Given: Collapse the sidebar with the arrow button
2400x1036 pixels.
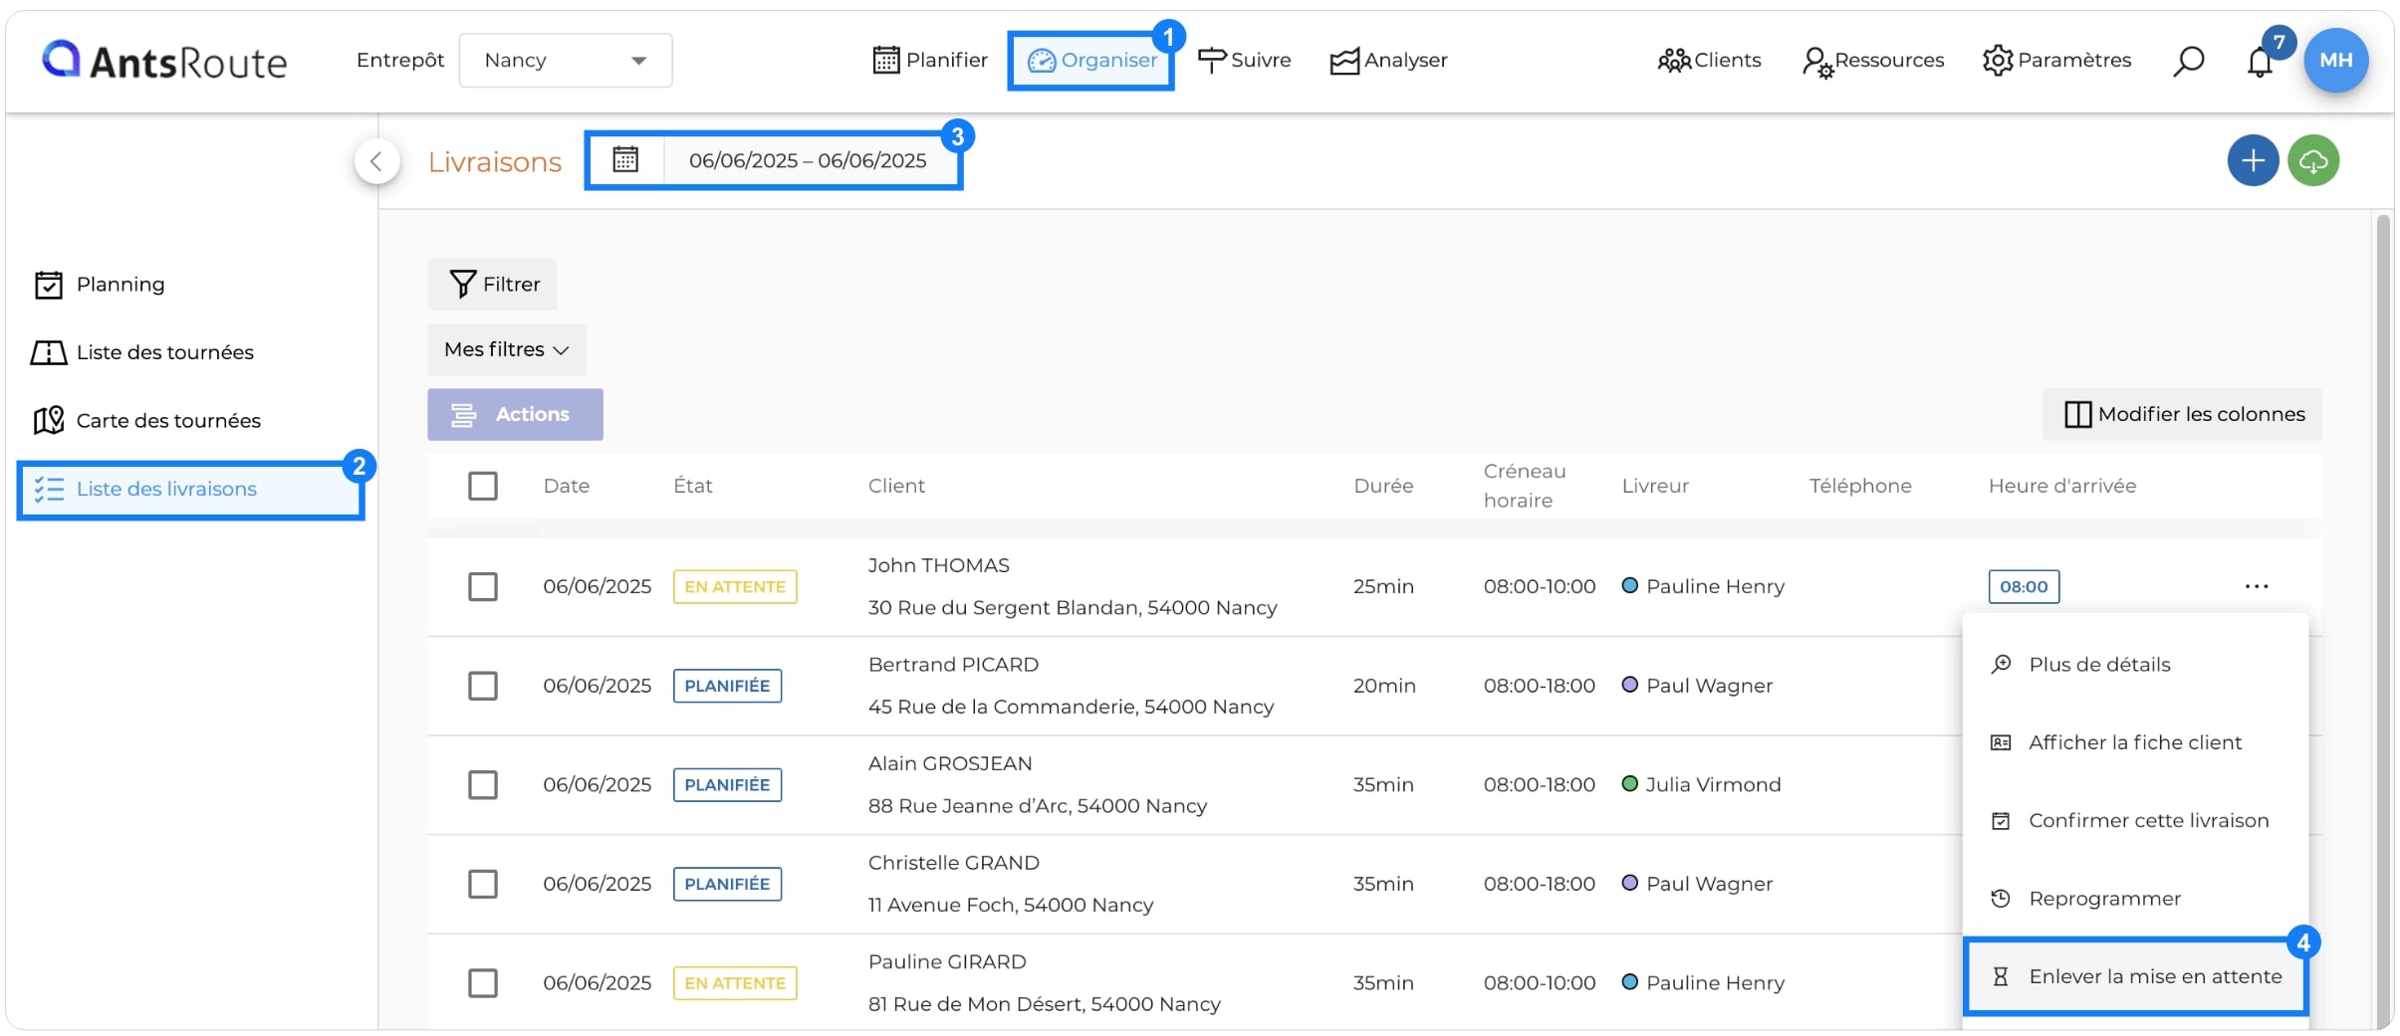Looking at the screenshot, I should (x=376, y=161).
